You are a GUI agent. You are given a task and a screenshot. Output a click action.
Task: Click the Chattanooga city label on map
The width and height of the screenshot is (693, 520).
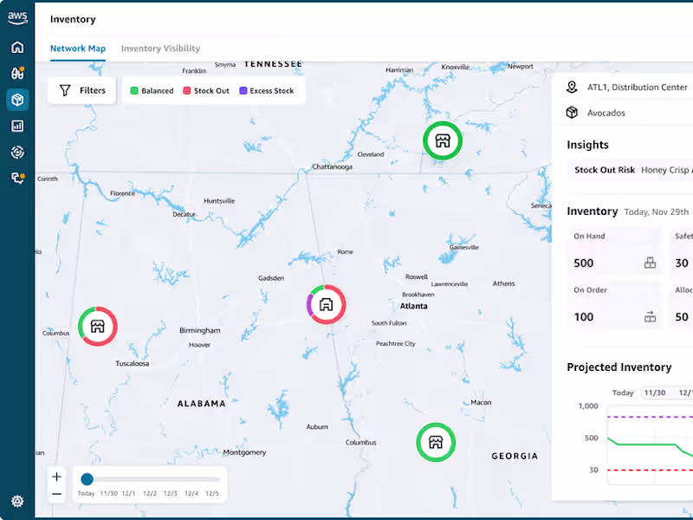pyautogui.click(x=333, y=166)
